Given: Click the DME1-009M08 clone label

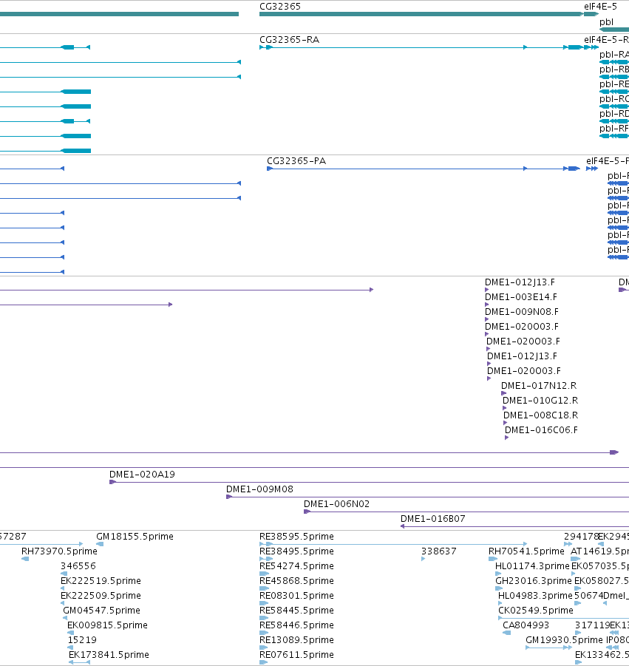Looking at the screenshot, I should tap(259, 489).
